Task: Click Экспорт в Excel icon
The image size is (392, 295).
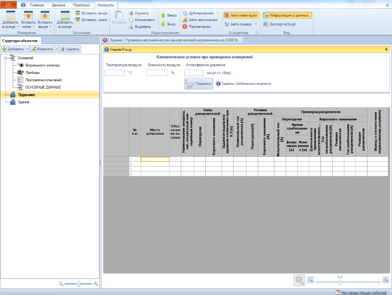Action: (x=266, y=24)
